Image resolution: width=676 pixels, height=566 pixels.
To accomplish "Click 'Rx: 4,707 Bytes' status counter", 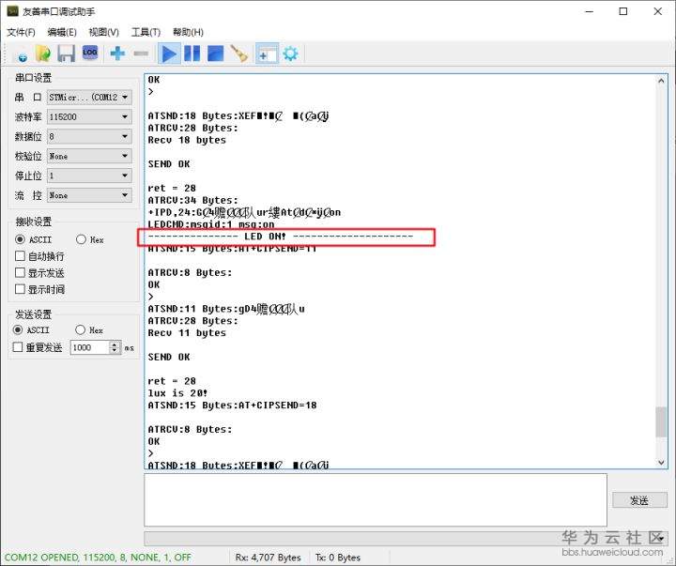I will click(x=269, y=558).
